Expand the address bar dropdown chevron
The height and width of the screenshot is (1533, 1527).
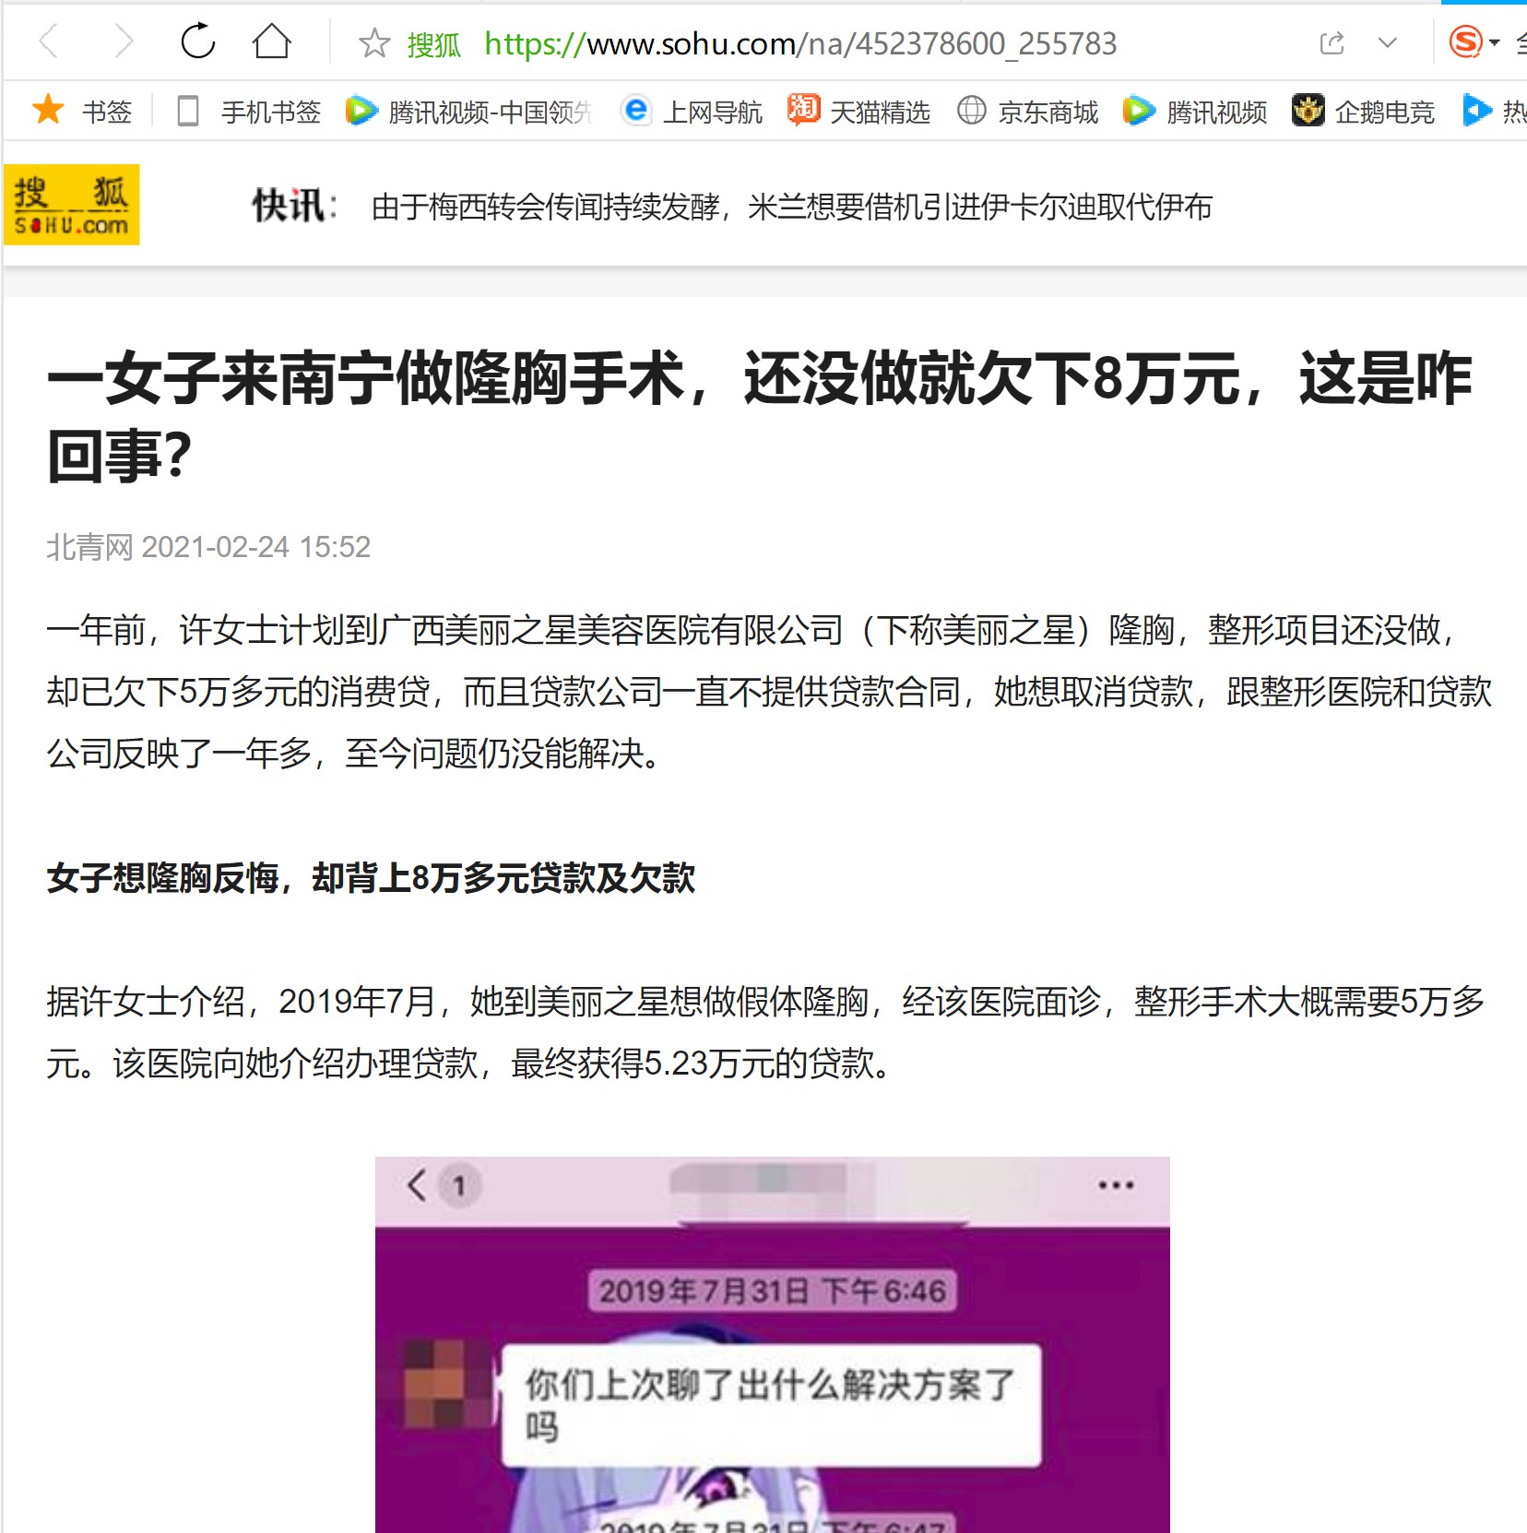pos(1387,43)
